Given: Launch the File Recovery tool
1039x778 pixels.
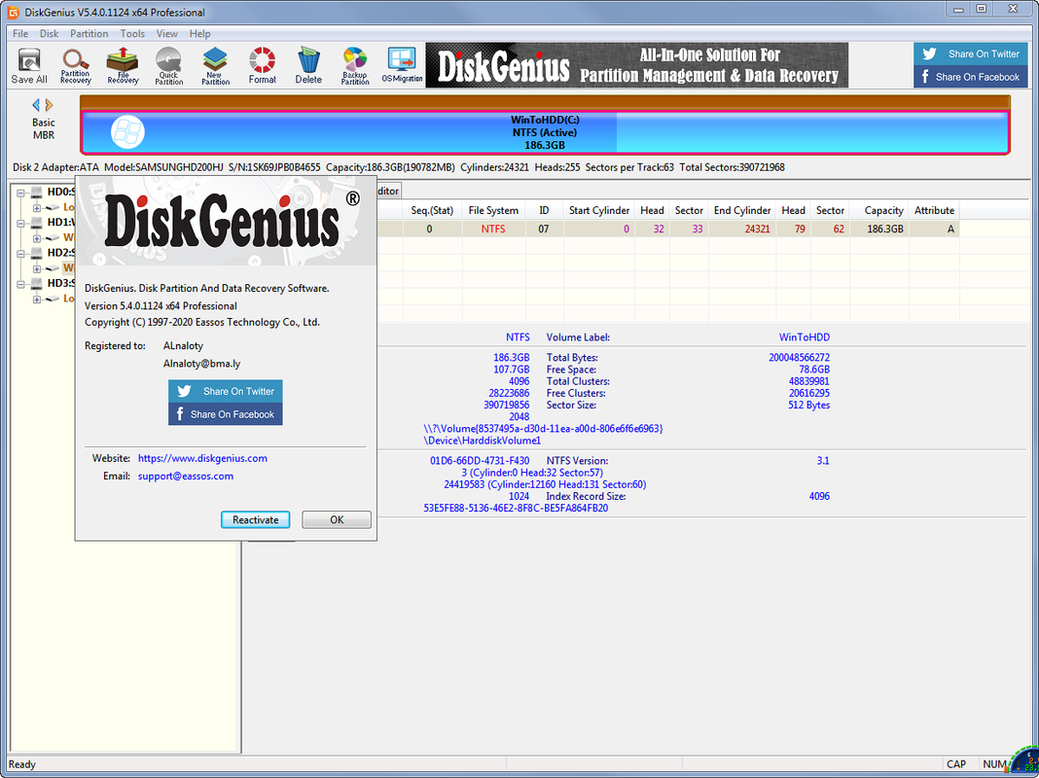Looking at the screenshot, I should coord(123,66).
